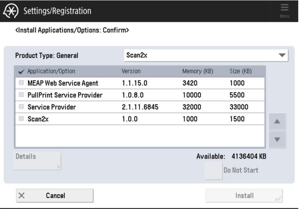Click the Memory (KB) column header
299x209 pixels.
pos(197,71)
